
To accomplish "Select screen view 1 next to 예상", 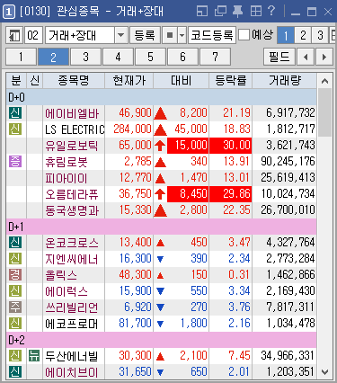I will click(x=286, y=36).
